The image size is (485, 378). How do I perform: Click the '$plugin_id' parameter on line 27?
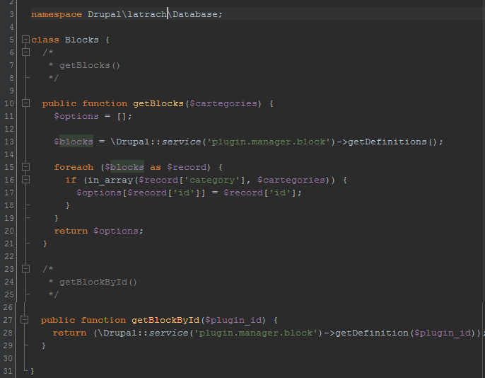click(233, 320)
